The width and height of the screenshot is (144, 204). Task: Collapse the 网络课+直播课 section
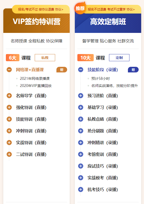(9, 70)
